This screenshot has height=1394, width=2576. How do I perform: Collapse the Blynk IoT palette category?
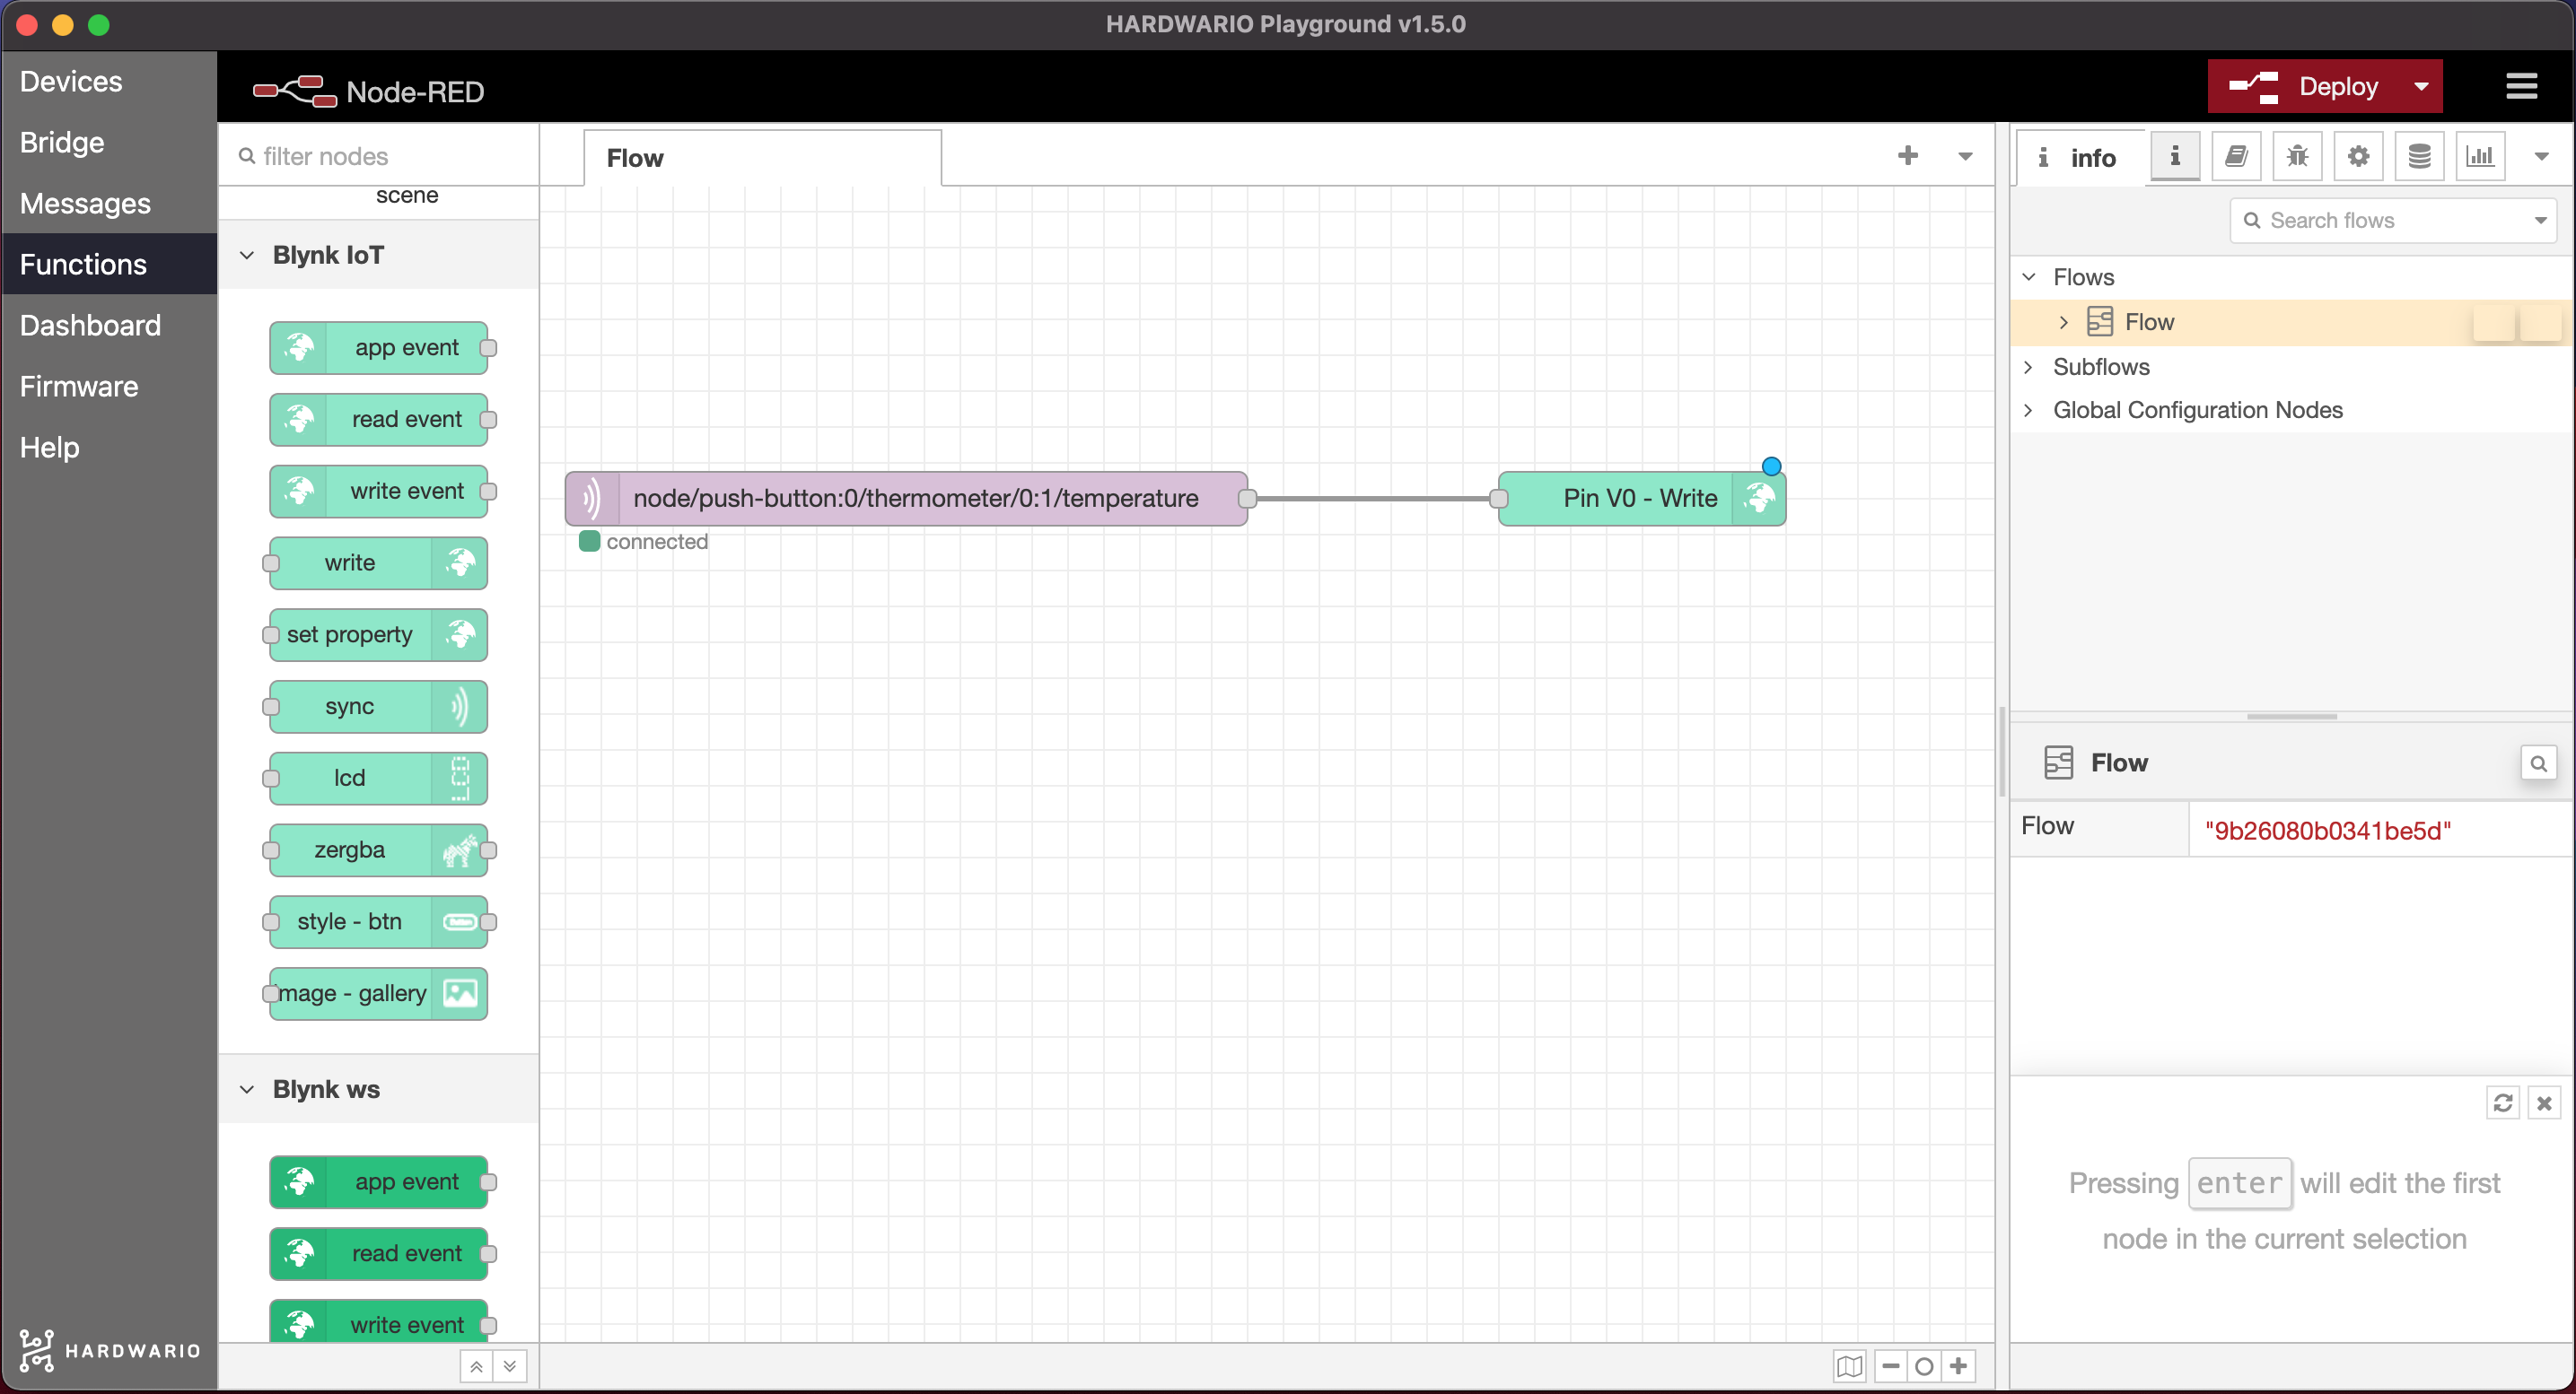click(379, 255)
